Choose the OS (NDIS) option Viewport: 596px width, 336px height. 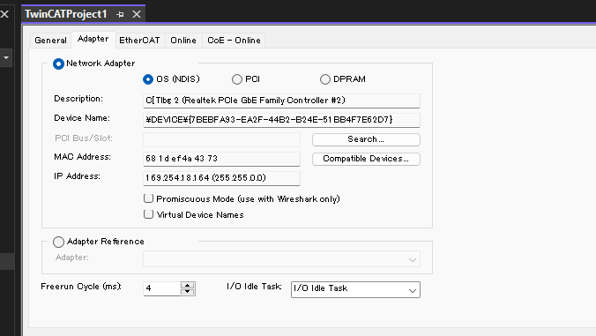(148, 79)
